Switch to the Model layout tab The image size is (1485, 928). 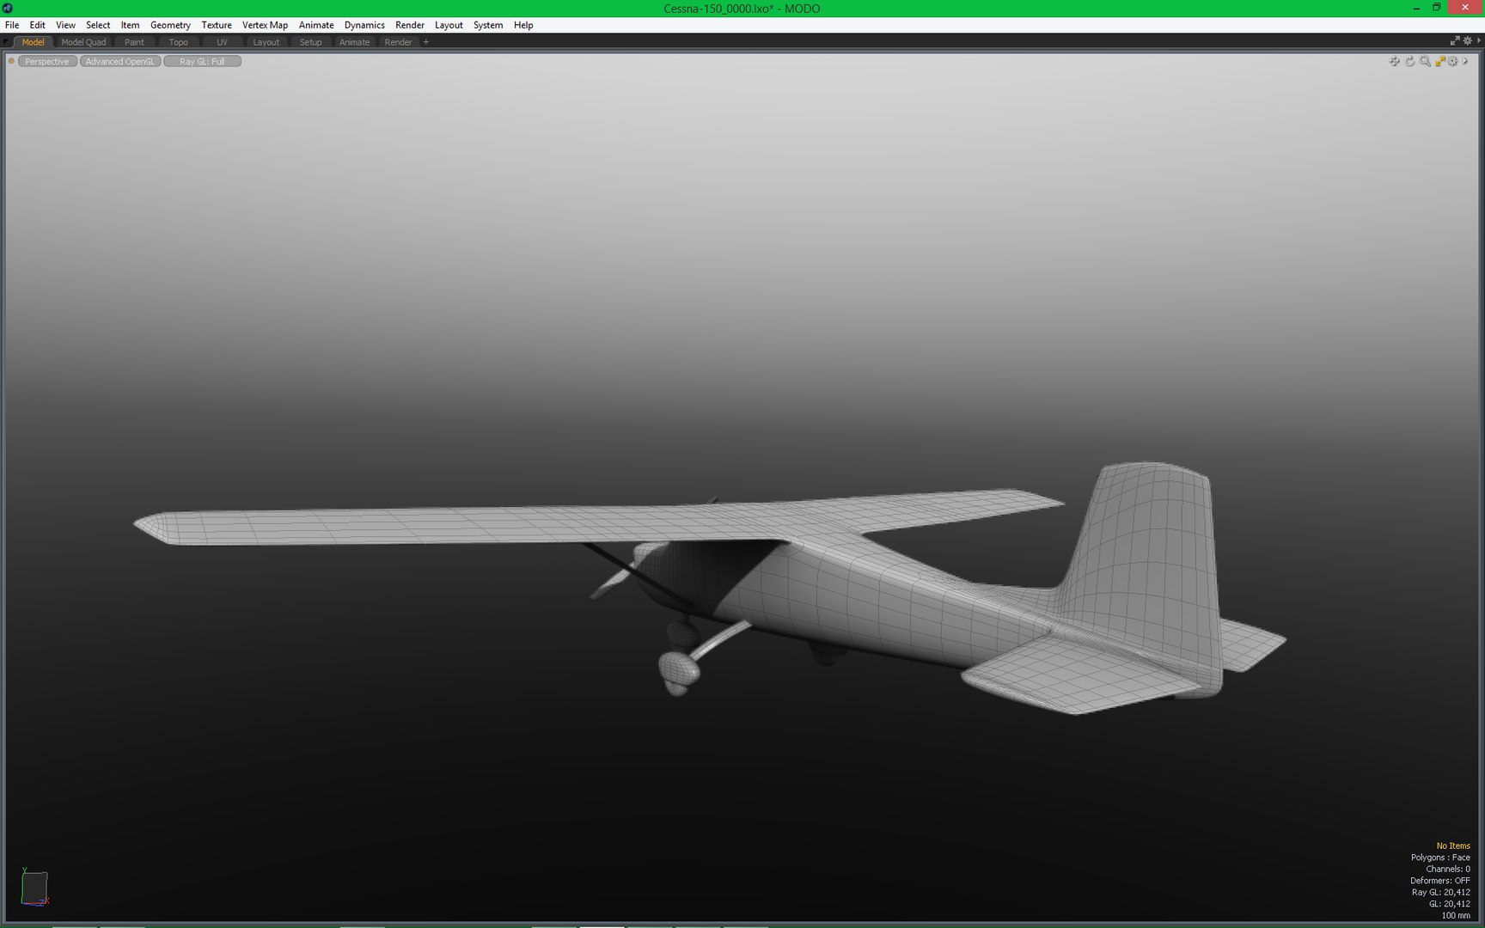[33, 42]
